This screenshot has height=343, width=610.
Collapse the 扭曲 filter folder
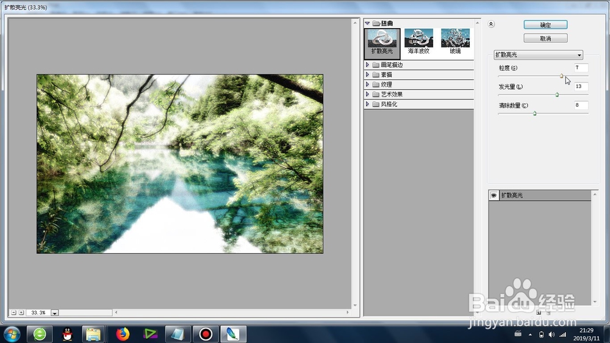click(x=367, y=23)
